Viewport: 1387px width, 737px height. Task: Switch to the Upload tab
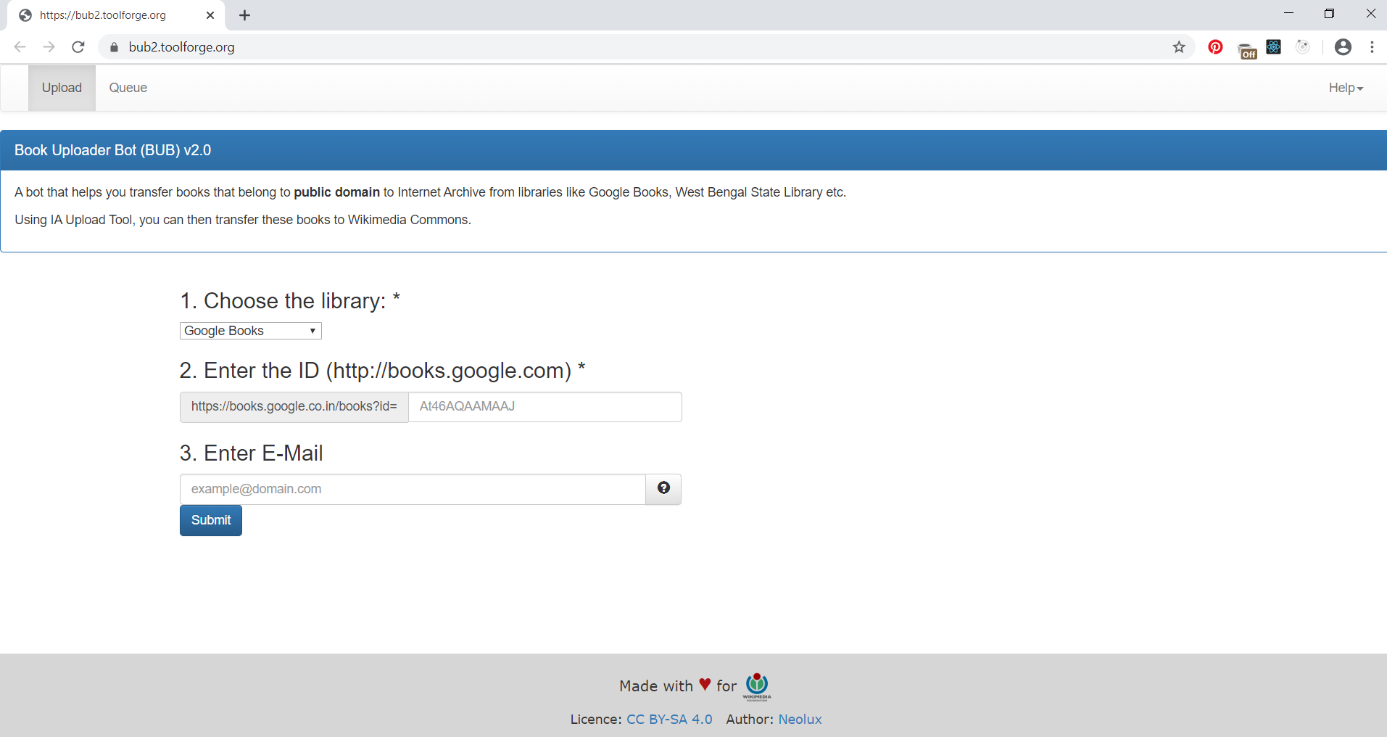pos(62,88)
